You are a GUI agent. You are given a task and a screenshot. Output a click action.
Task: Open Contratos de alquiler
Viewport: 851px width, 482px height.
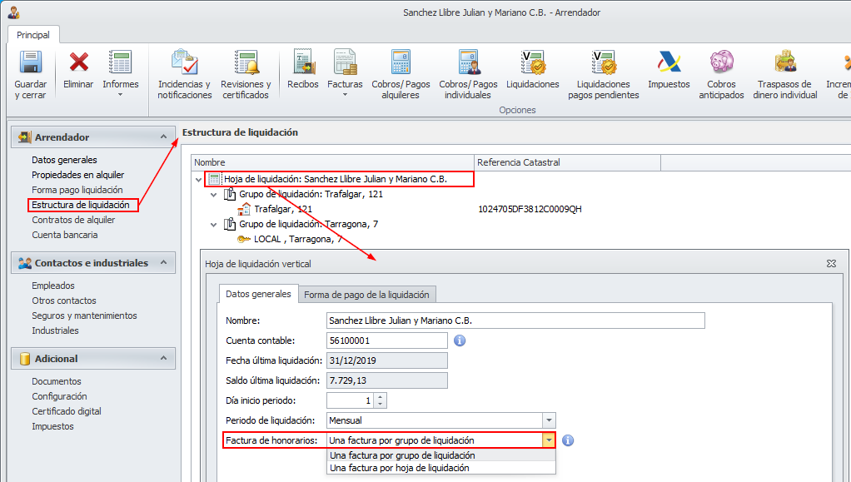coord(73,220)
